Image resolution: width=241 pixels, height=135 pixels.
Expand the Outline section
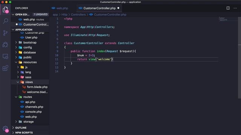pos(13,127)
